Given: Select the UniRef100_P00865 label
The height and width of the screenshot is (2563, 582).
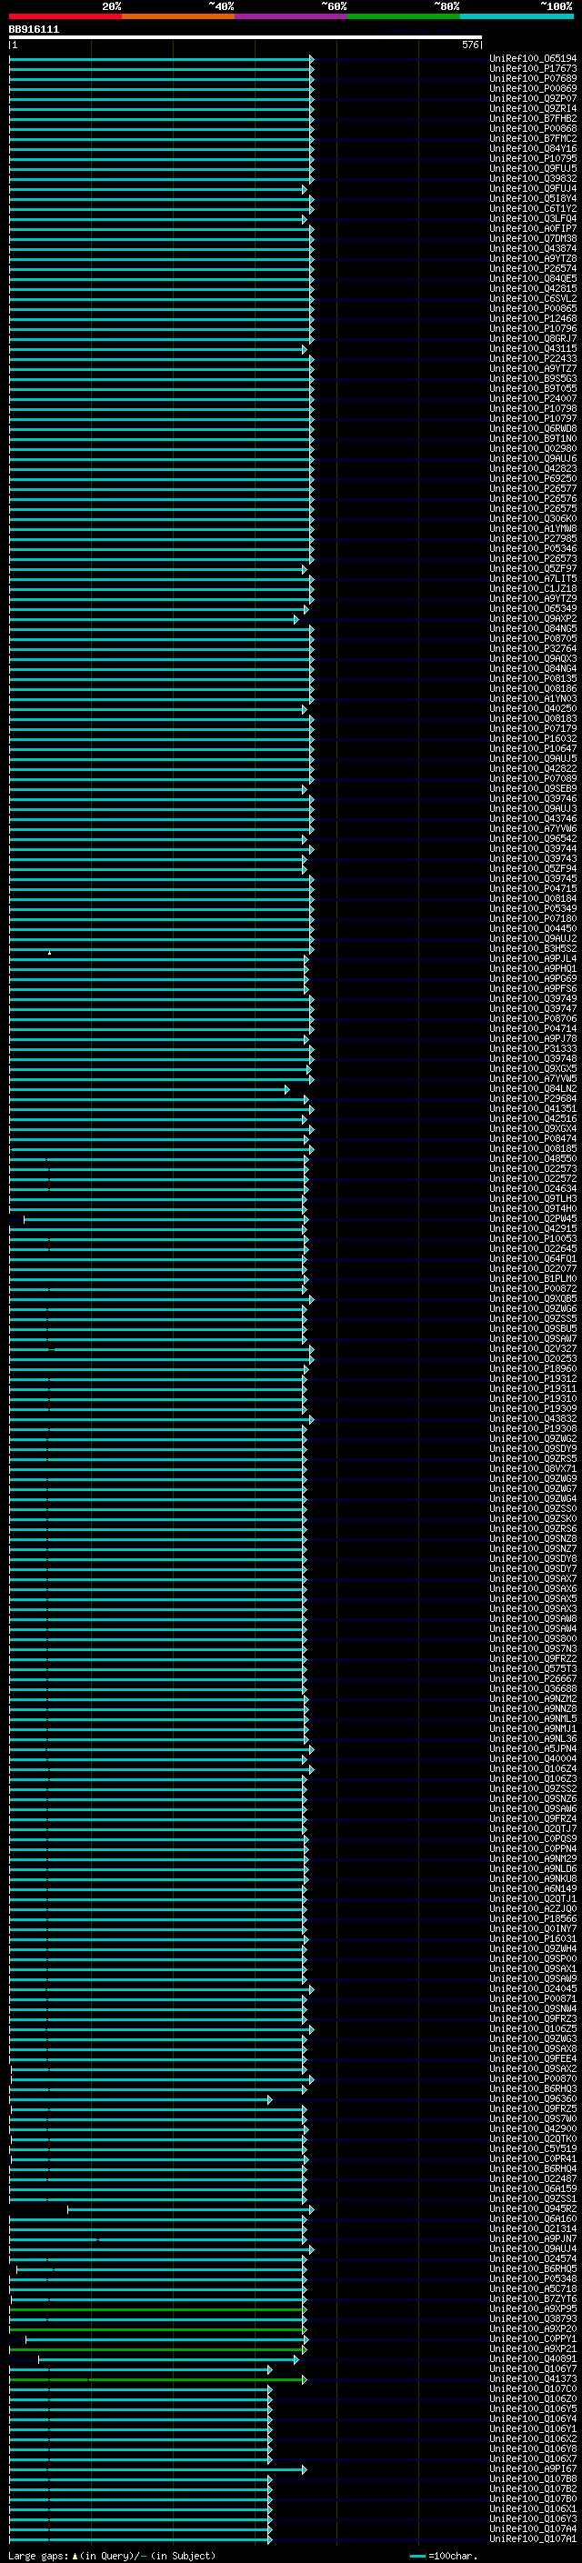Looking at the screenshot, I should pos(533,309).
